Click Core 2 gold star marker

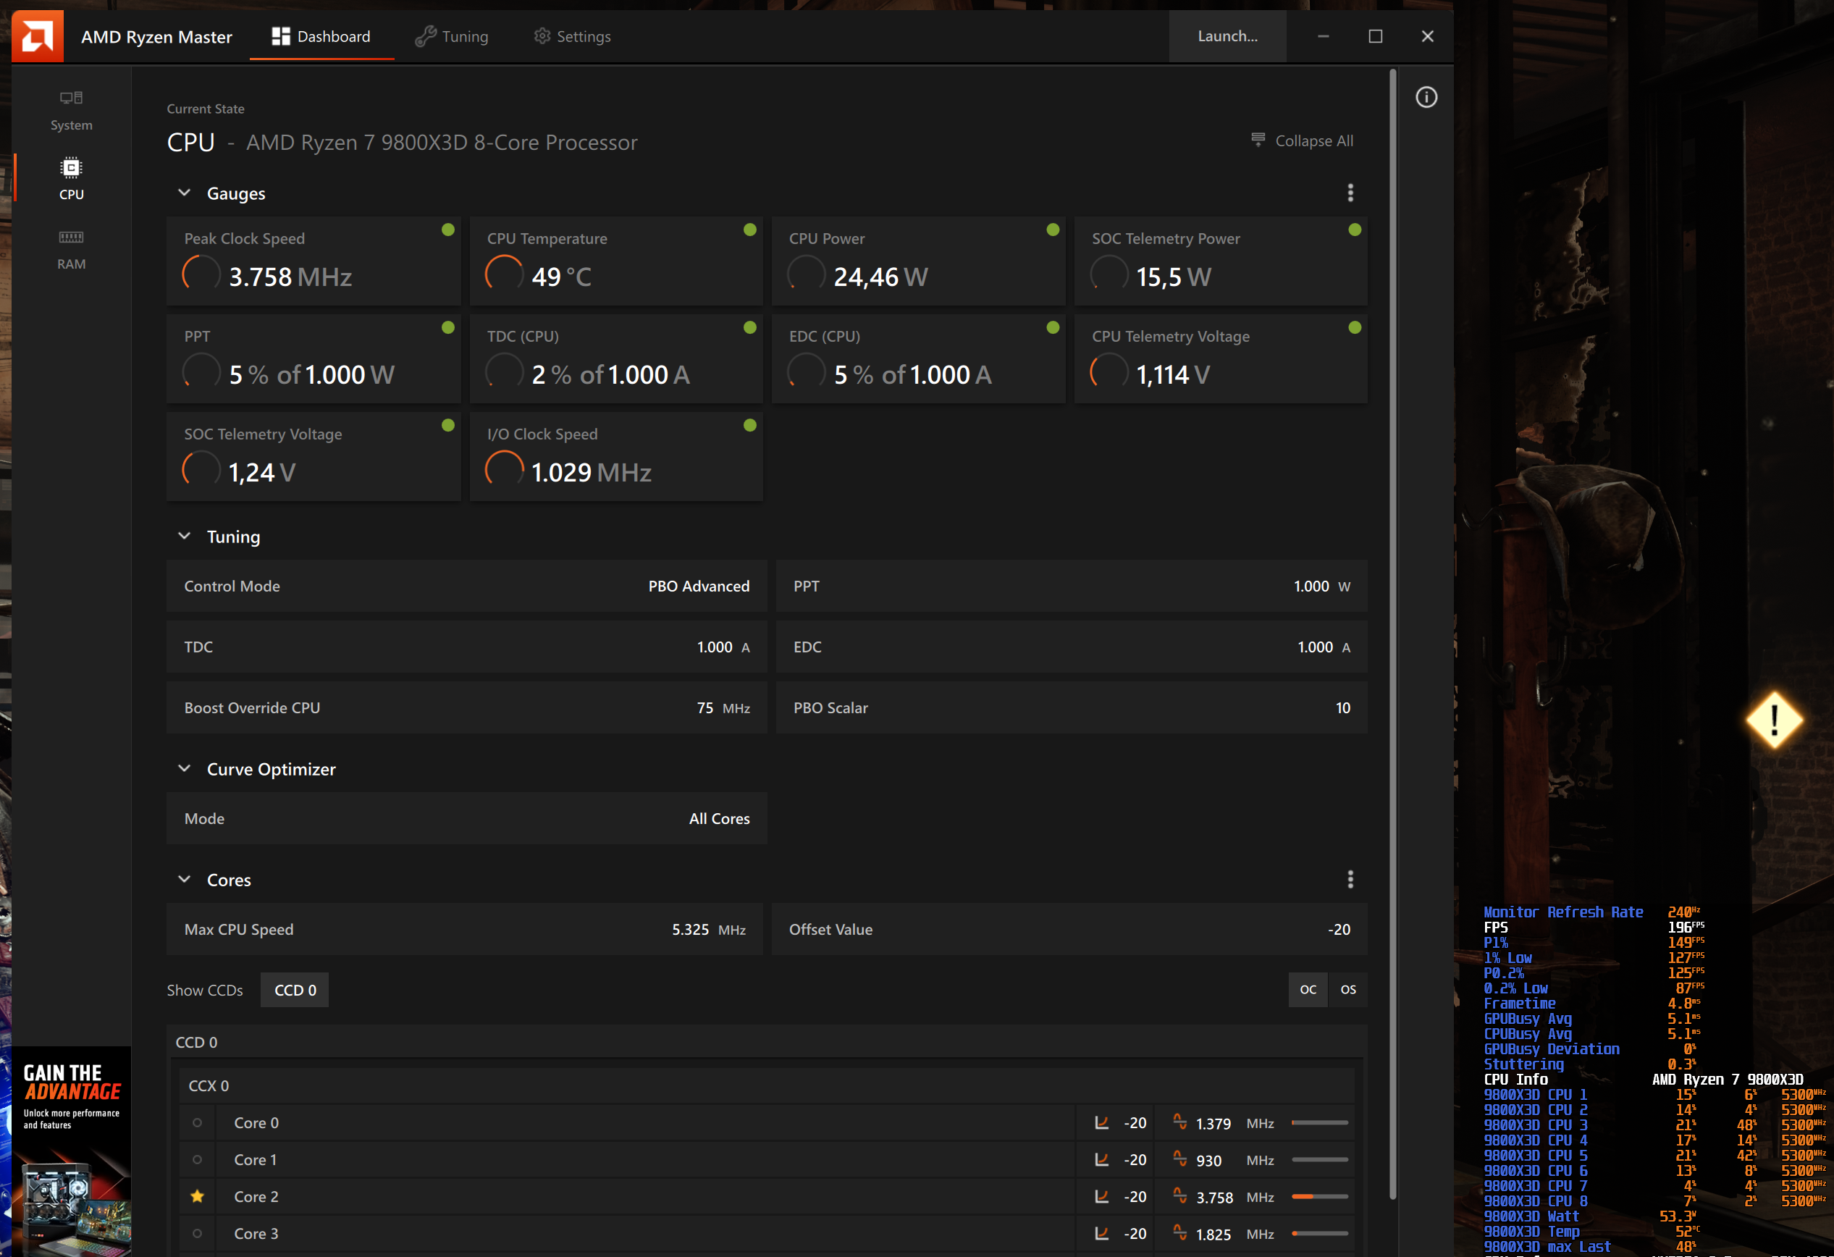pos(197,1196)
